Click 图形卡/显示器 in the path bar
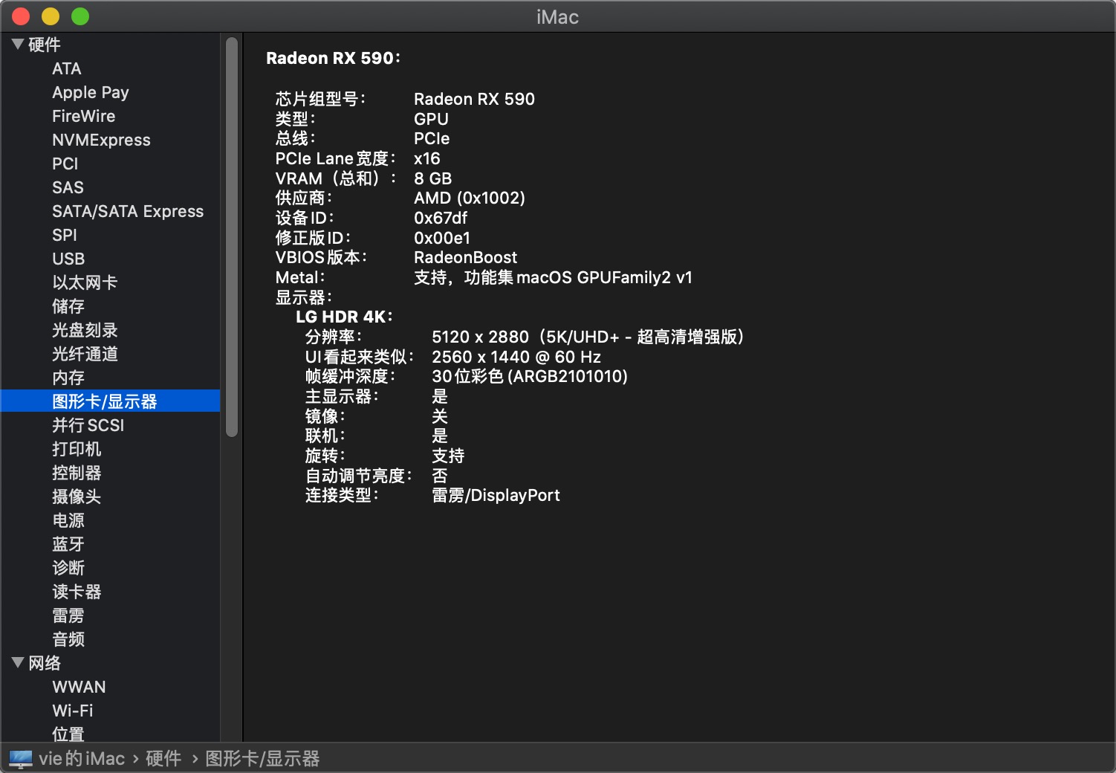This screenshot has width=1116, height=773. [x=262, y=759]
